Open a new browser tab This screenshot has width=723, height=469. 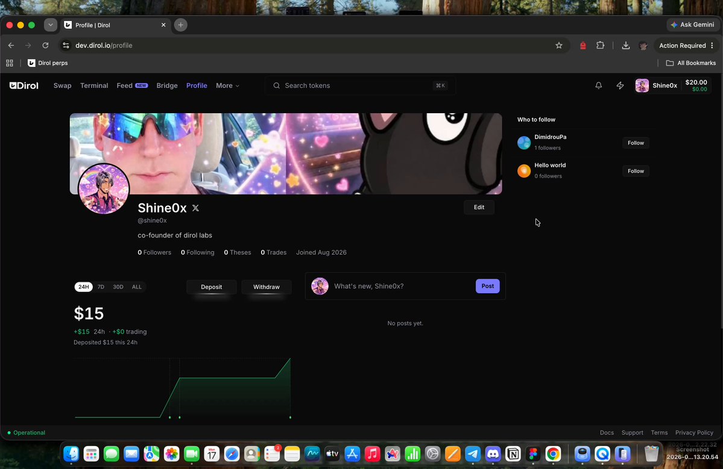[x=181, y=25]
